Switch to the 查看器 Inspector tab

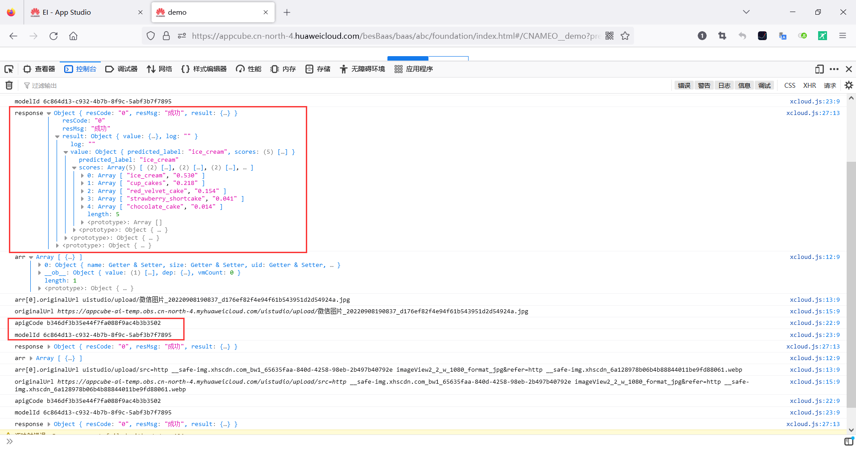[39, 69]
